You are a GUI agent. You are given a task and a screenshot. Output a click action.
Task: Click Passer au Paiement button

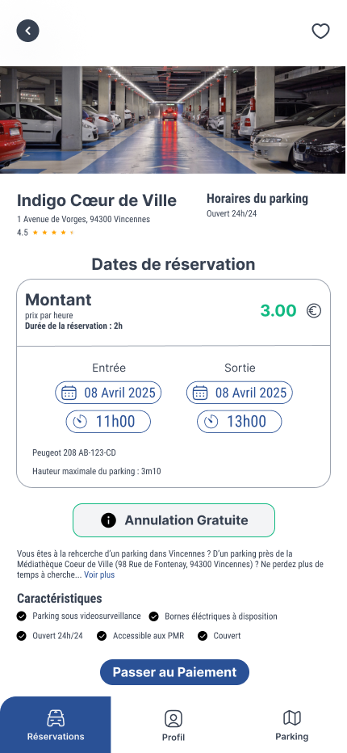[174, 672]
